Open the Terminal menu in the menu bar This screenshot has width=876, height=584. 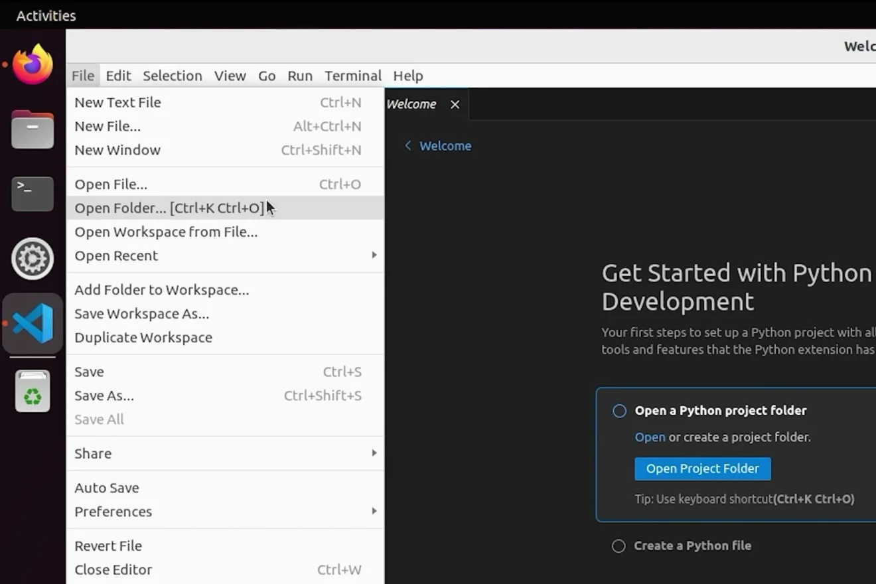[x=353, y=76]
